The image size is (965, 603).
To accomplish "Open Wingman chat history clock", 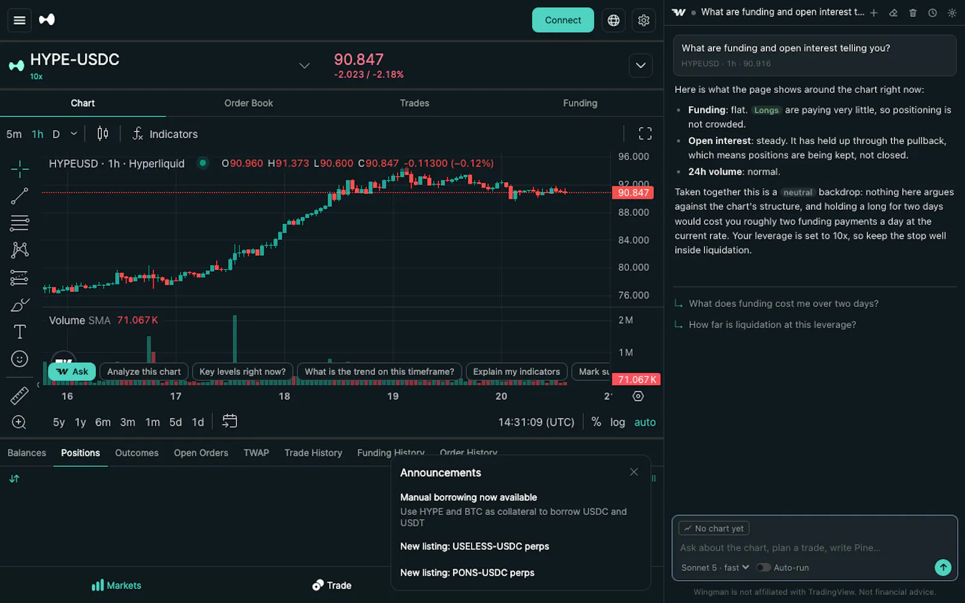I will (932, 13).
